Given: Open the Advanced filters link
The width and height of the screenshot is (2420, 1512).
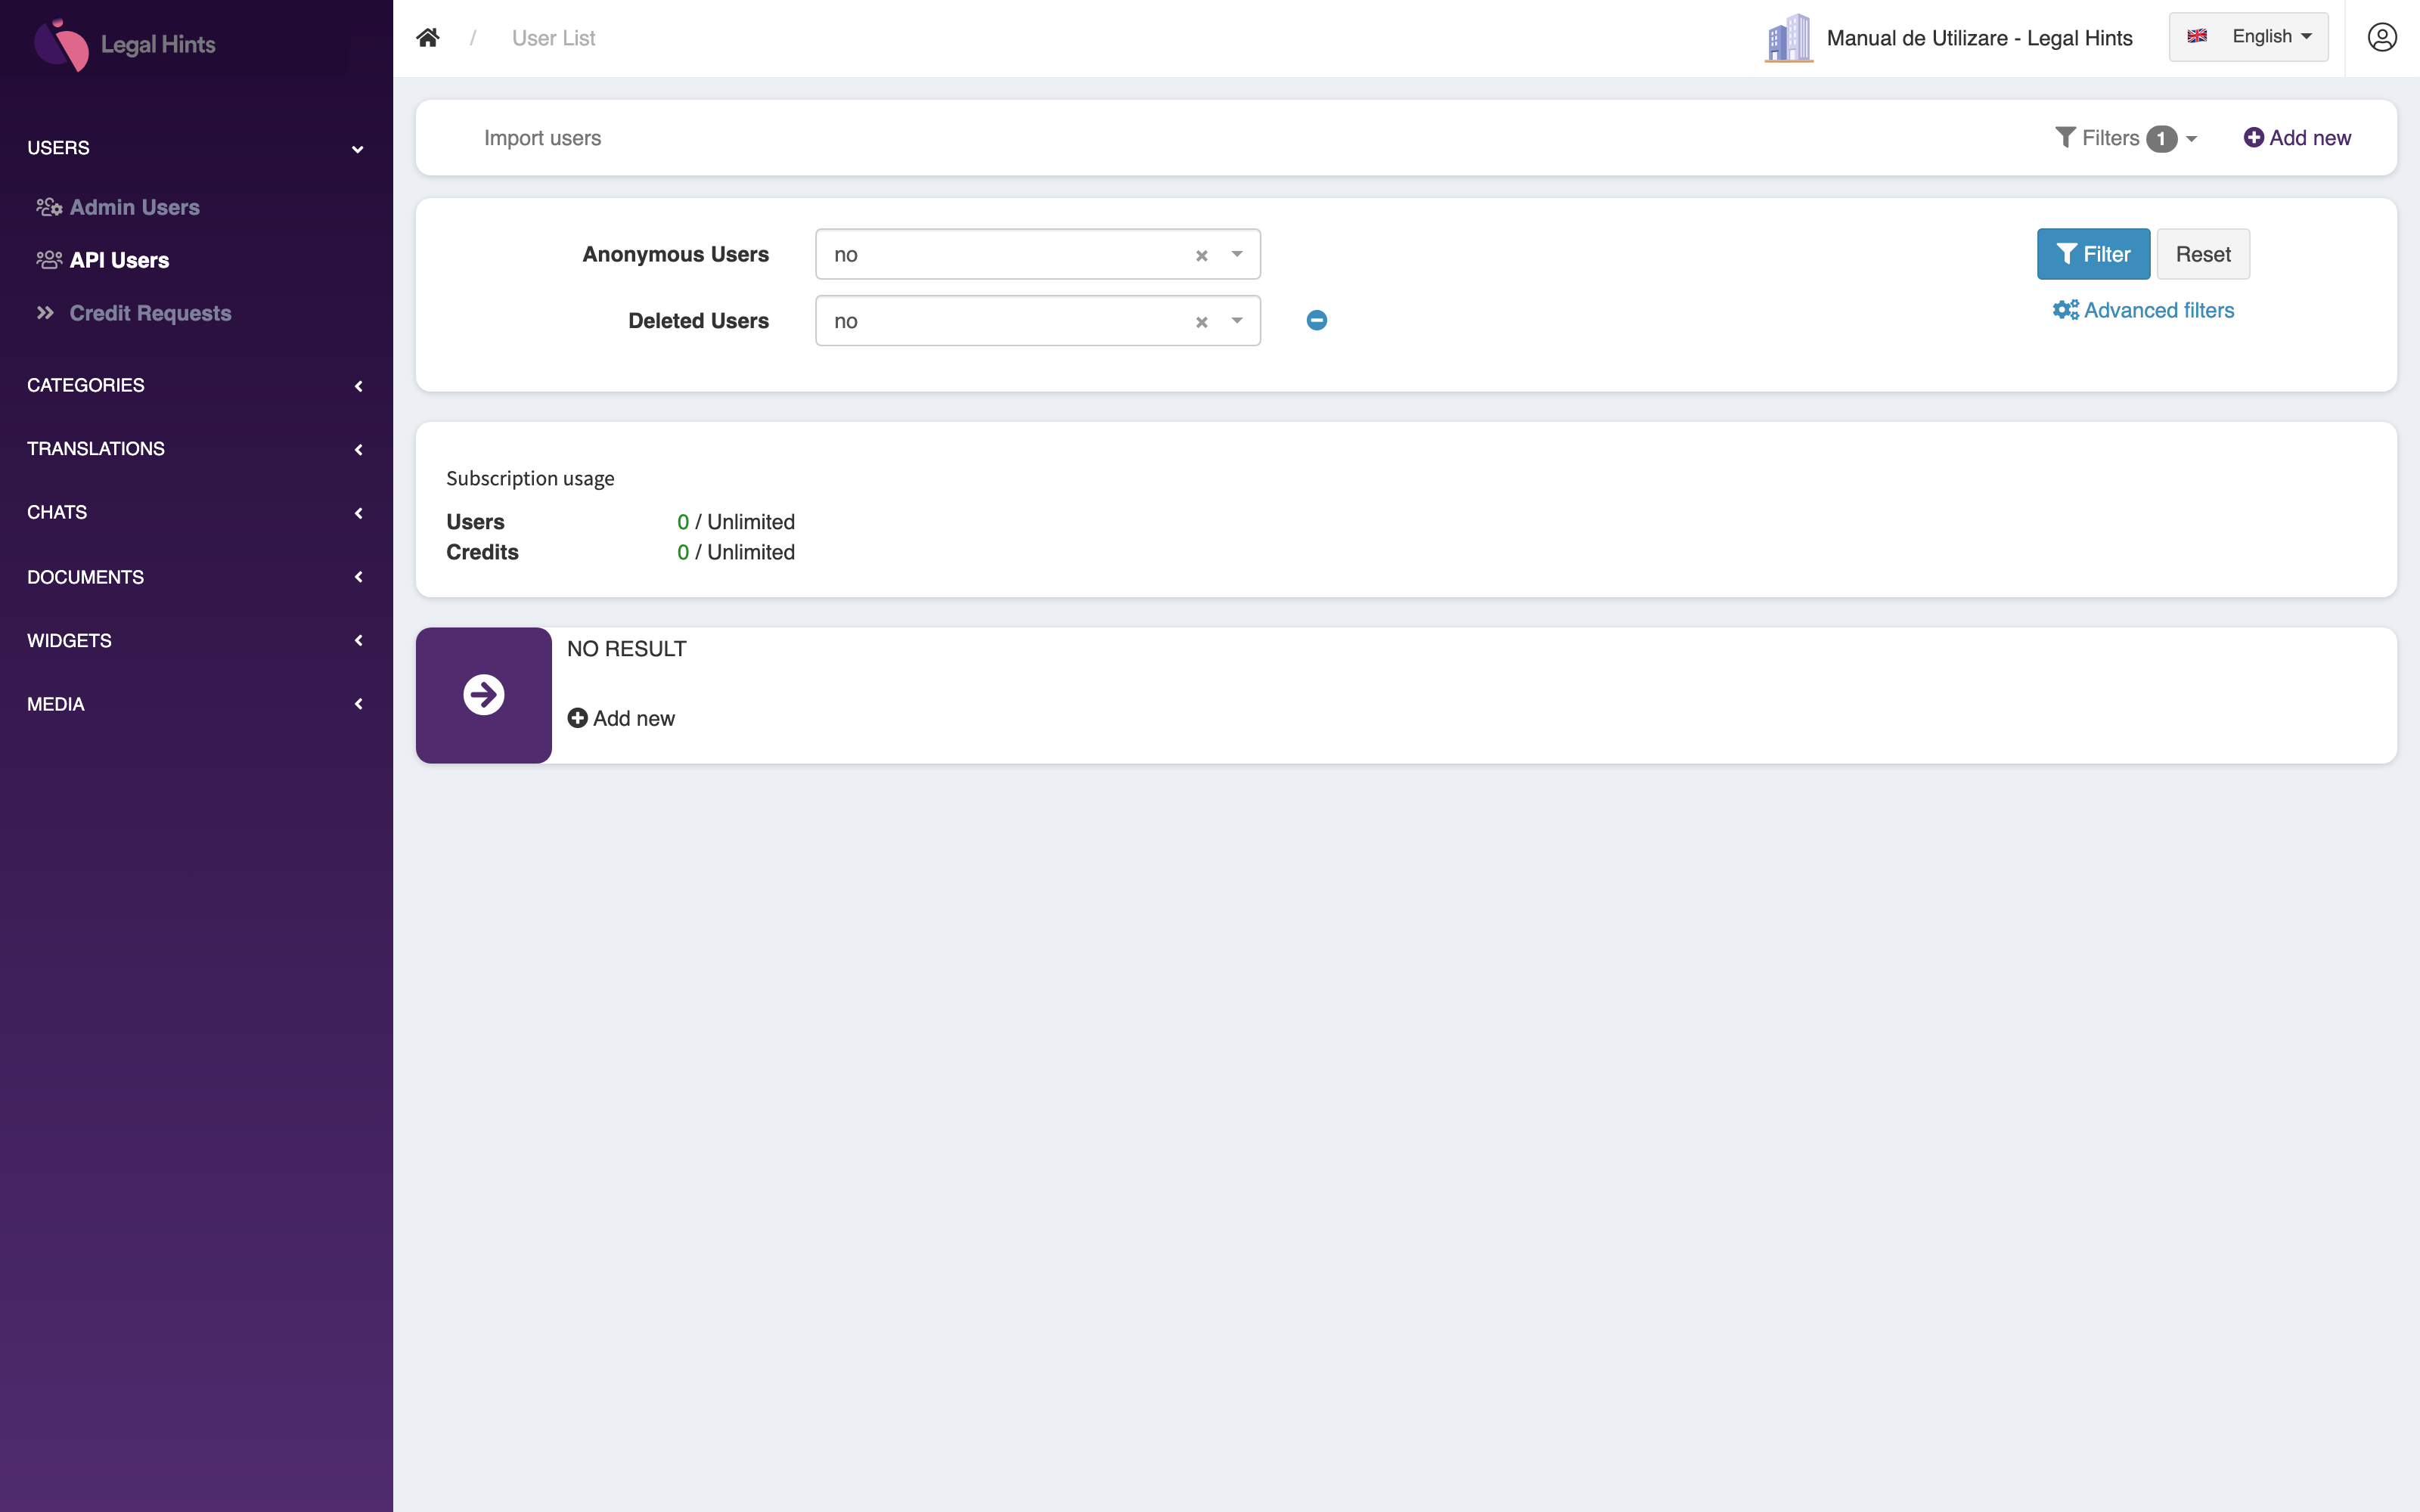Looking at the screenshot, I should click(2143, 310).
